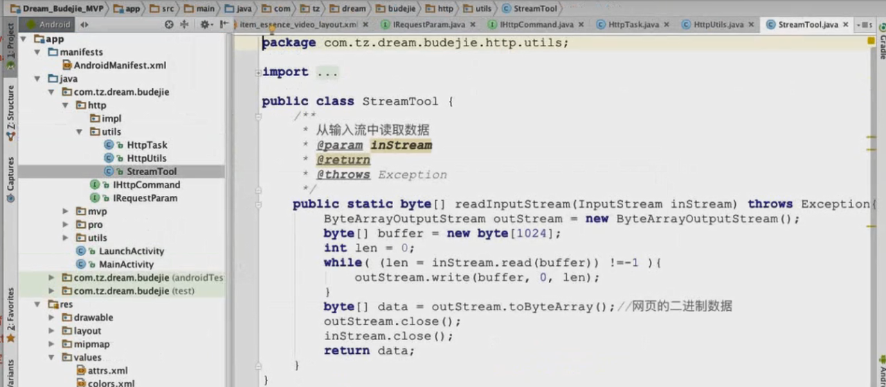
Task: Select attrs.xml in values folder
Action: click(x=102, y=370)
